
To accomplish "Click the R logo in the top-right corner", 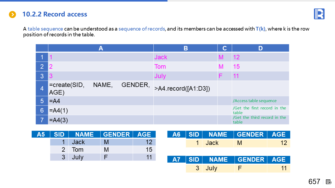I will (319, 14).
